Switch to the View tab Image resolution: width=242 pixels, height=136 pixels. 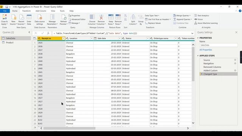point(53,11)
